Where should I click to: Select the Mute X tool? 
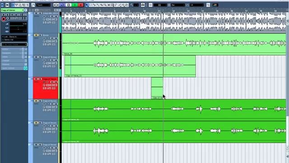[109, 5]
